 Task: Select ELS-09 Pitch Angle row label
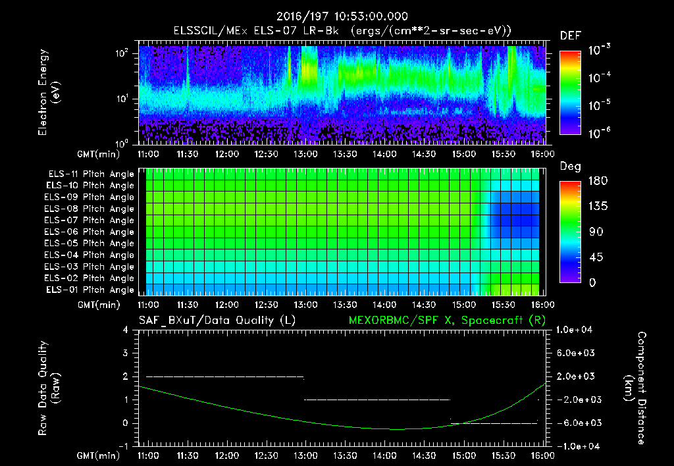click(89, 197)
